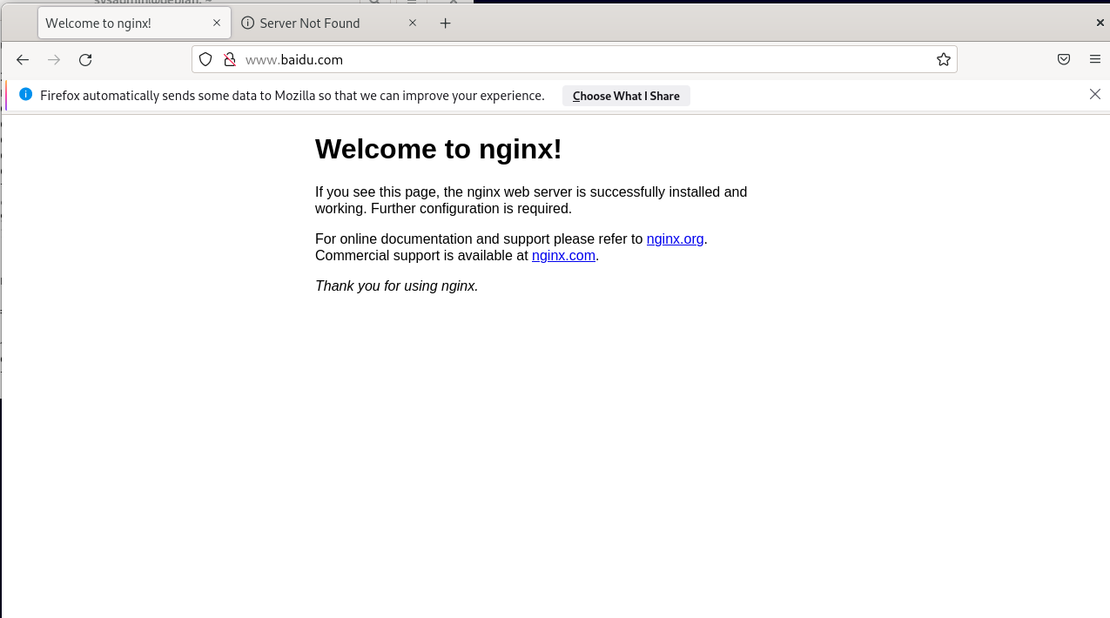Screen dimensions: 1110x618
Task: Close the Welcome to nginx! tab
Action: (x=217, y=24)
